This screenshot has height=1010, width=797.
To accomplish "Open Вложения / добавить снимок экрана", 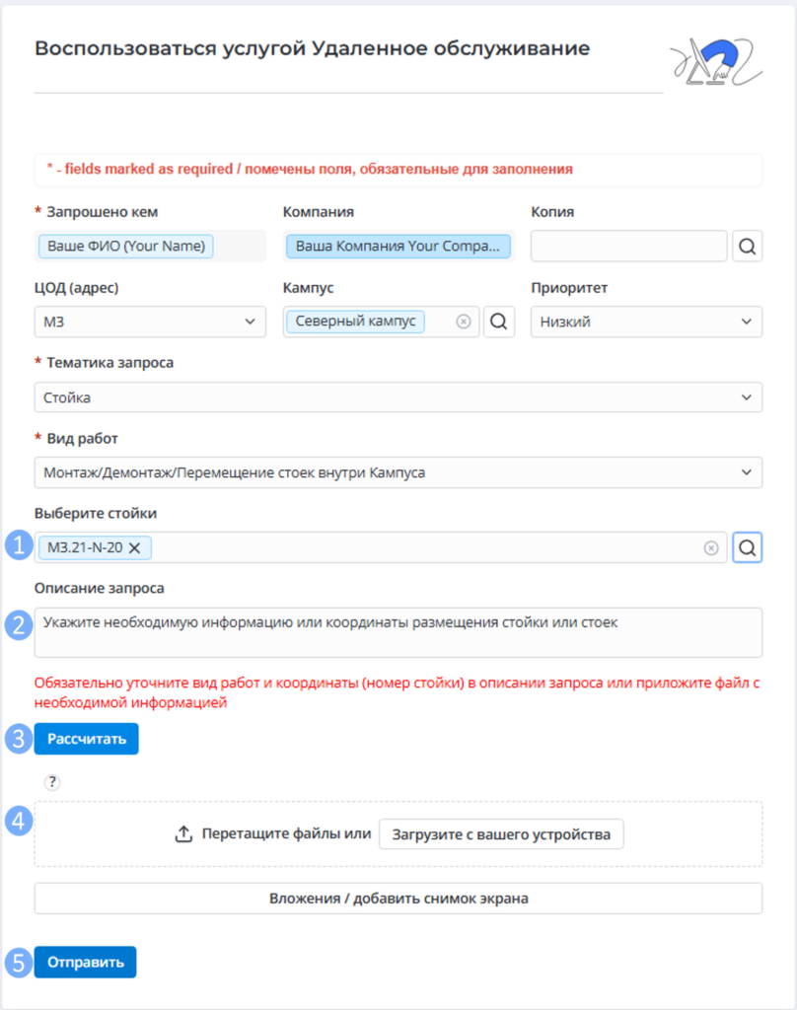I will click(398, 898).
